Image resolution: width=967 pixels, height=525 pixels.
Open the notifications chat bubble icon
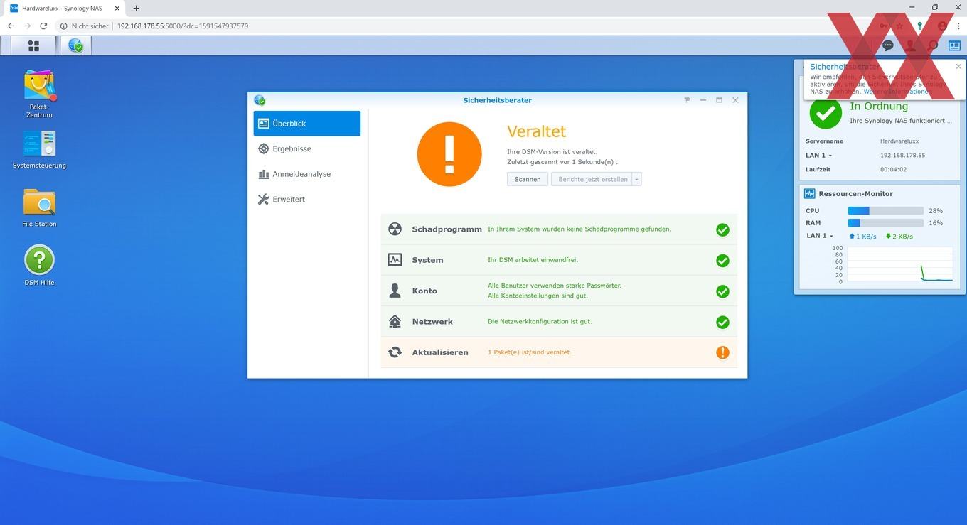click(887, 45)
